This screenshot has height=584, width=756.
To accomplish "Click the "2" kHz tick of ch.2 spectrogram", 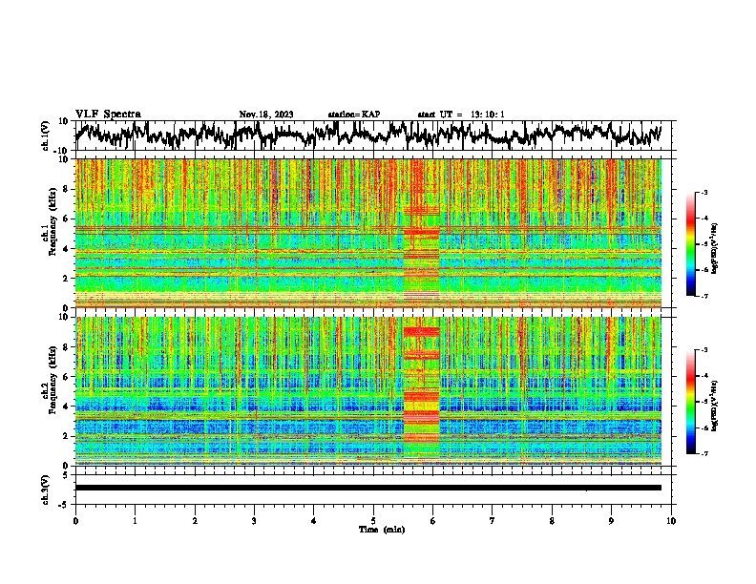I will (x=66, y=436).
